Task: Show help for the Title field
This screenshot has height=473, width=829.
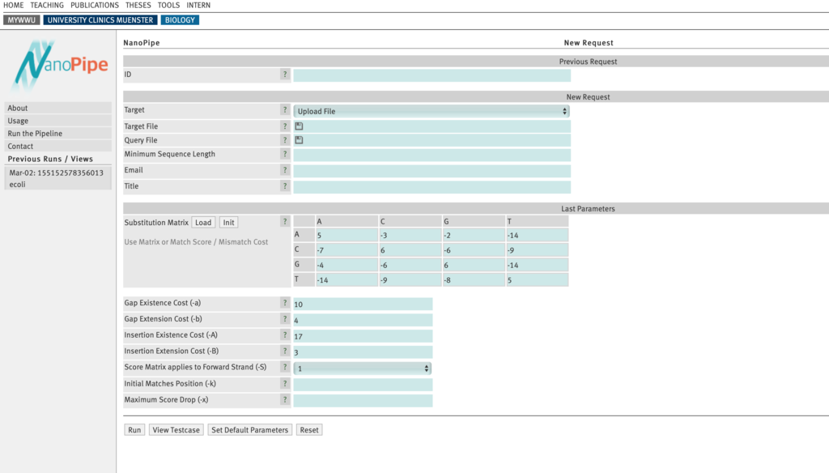Action: 285,186
